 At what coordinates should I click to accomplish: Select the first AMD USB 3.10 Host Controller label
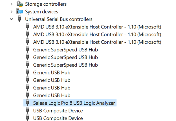point(97,27)
